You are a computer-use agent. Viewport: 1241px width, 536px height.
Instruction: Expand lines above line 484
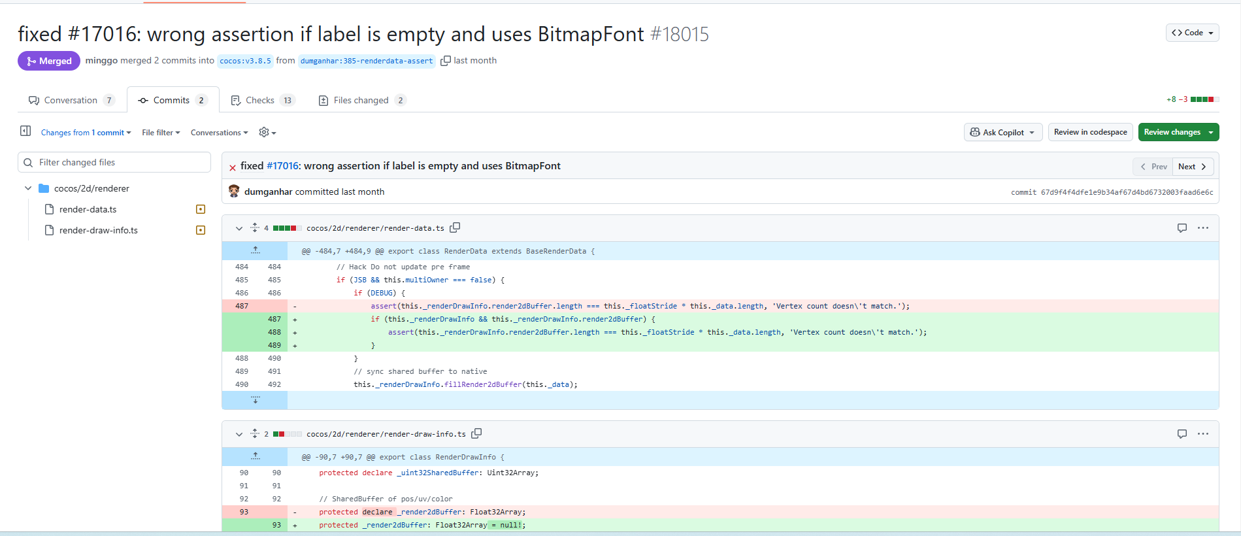click(255, 251)
